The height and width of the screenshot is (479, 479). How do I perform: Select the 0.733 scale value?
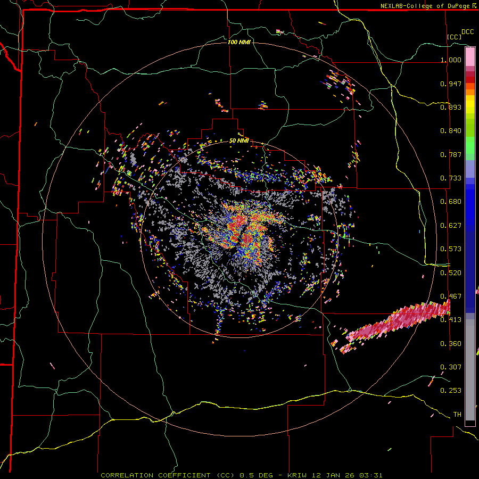click(451, 178)
